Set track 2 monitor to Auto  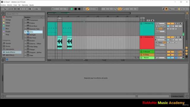(160, 43)
